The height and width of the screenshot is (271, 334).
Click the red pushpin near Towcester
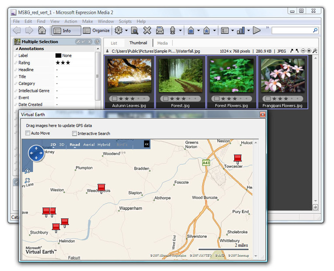click(238, 159)
